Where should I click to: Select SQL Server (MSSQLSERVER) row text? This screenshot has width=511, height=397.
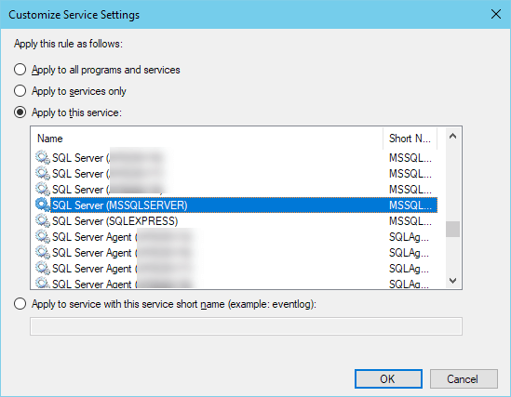pyautogui.click(x=120, y=205)
